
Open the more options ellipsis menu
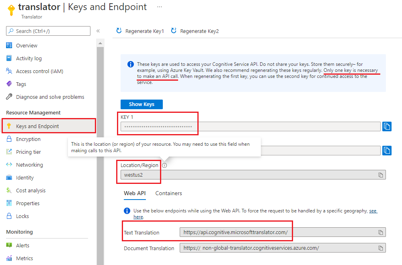point(160,7)
